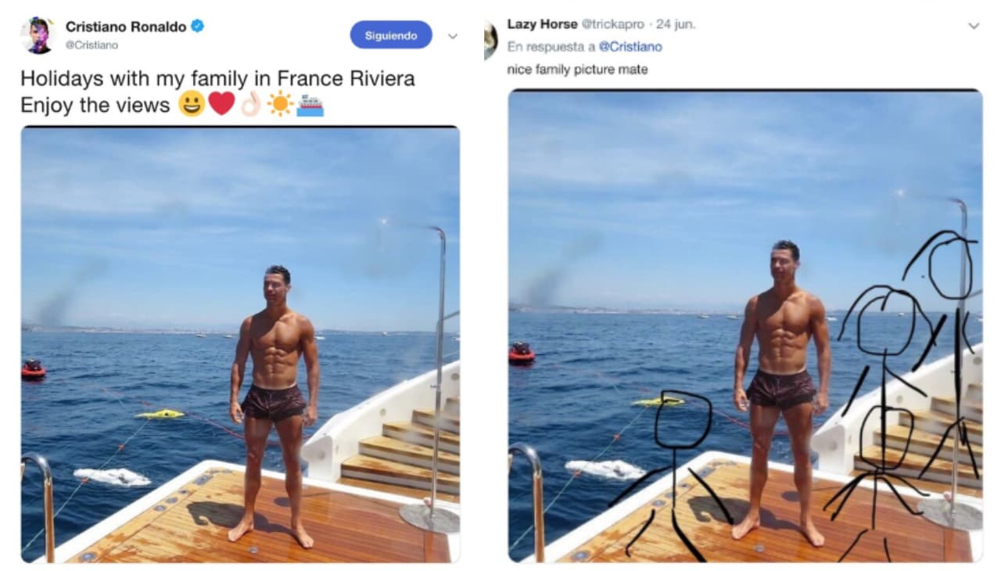Click the sun emoji in the tweet
Image resolution: width=1001 pixels, height=571 pixels.
(280, 104)
